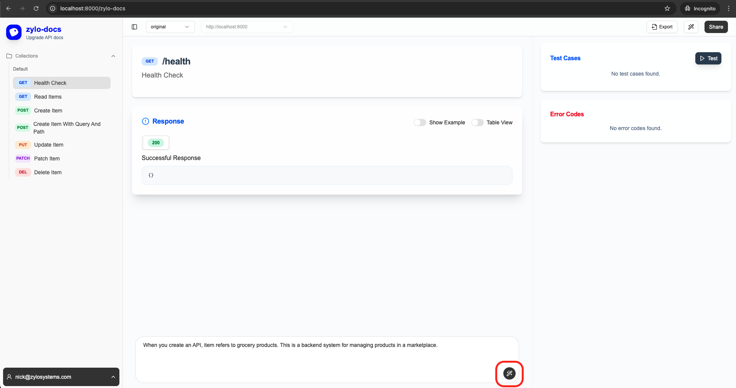
Task: Open the browser three-dot menu
Action: click(x=729, y=8)
